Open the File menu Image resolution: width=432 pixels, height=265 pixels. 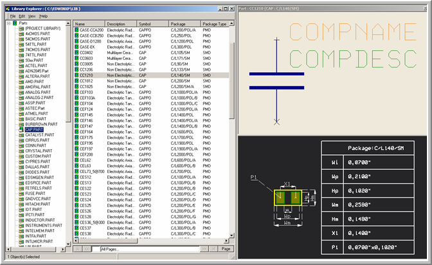pyautogui.click(x=12, y=16)
